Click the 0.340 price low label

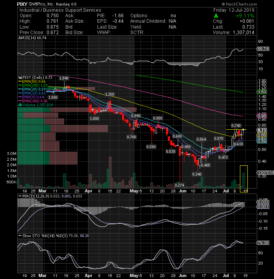pyautogui.click(x=197, y=174)
